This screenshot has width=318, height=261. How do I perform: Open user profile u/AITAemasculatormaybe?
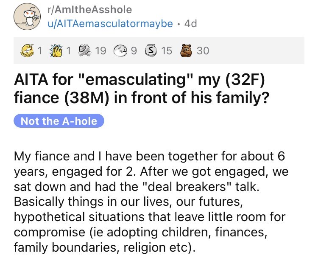coord(110,24)
